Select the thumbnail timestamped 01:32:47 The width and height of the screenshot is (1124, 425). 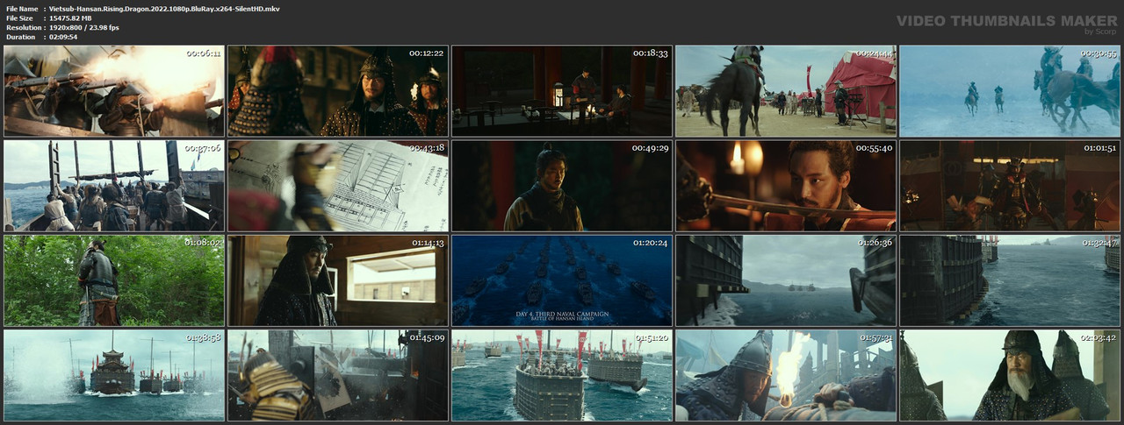point(1010,280)
